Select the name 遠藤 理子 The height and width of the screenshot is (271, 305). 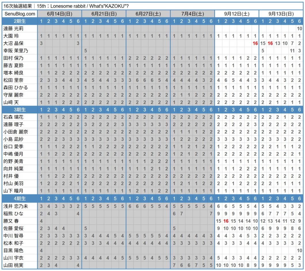tap(13, 124)
